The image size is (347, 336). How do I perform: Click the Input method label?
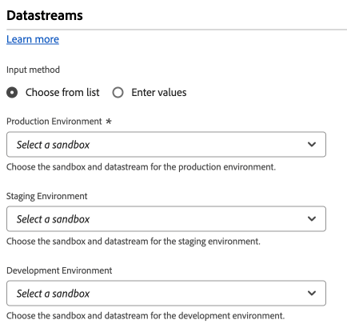point(33,70)
